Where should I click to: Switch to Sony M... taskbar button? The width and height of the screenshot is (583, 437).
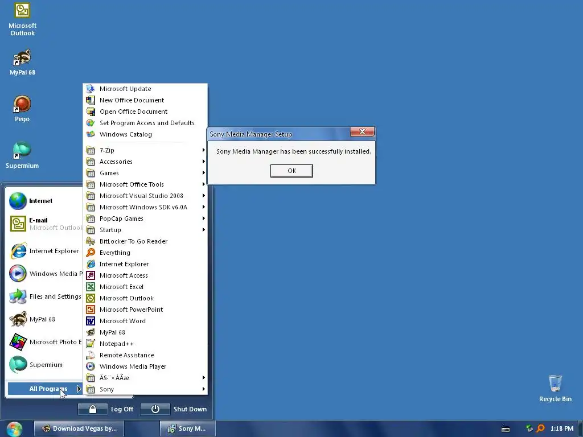click(x=187, y=429)
